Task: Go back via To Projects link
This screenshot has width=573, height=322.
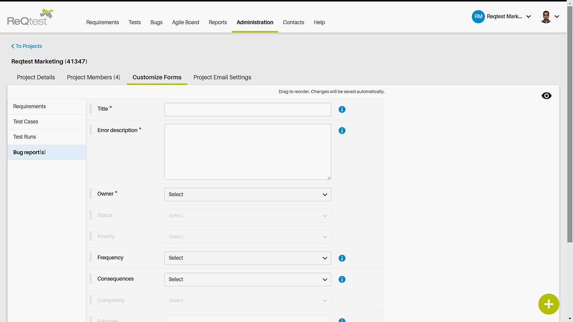Action: click(x=27, y=46)
